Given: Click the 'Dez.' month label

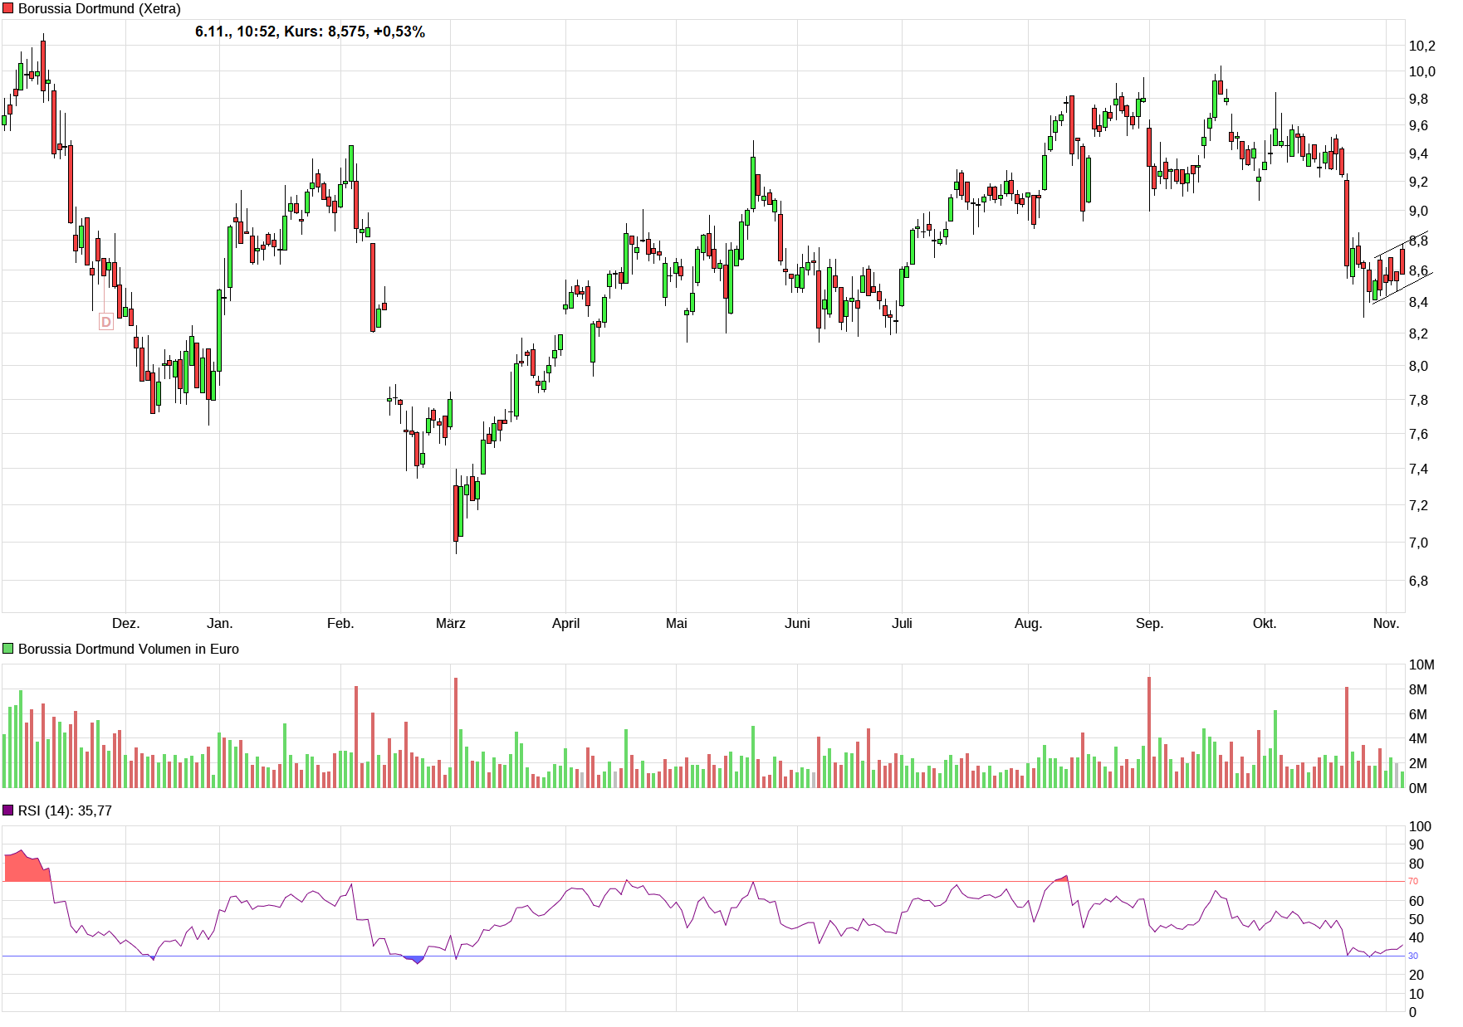Looking at the screenshot, I should 126,623.
